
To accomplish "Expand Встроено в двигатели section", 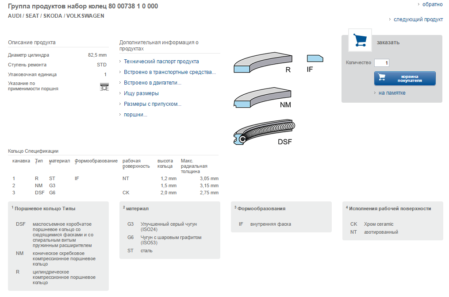I will [x=152, y=83].
